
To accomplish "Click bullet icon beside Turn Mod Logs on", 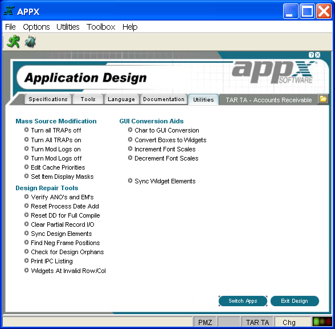I will [x=26, y=149].
